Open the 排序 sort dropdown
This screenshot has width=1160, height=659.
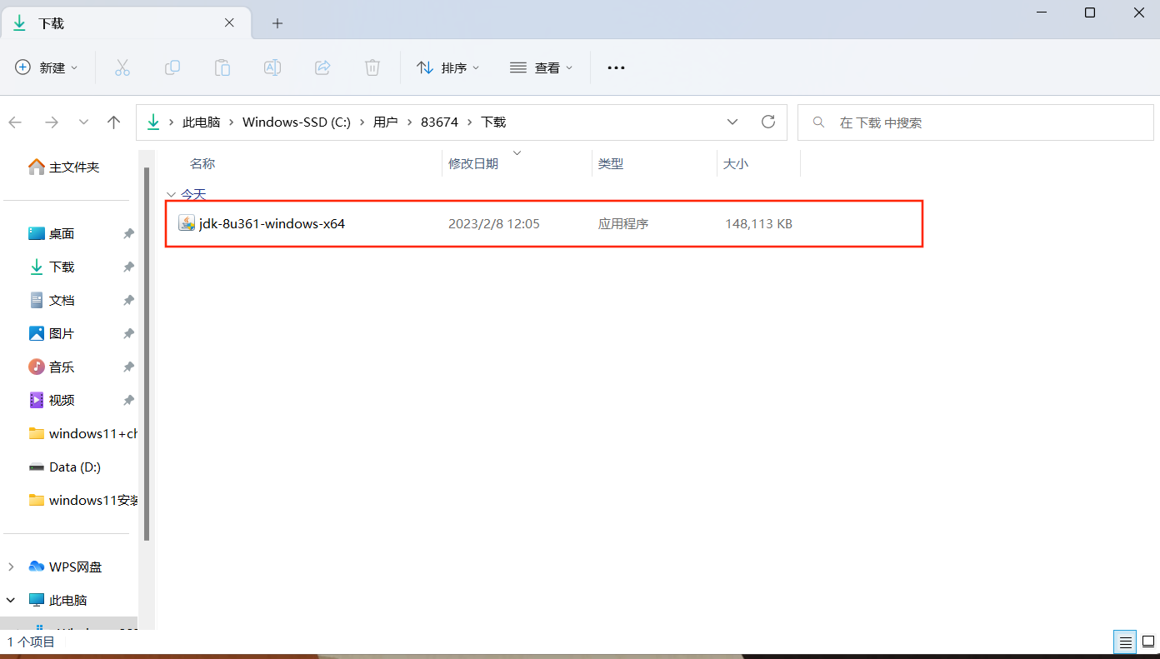(448, 67)
